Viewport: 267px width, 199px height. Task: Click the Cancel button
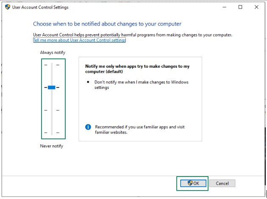point(222,183)
